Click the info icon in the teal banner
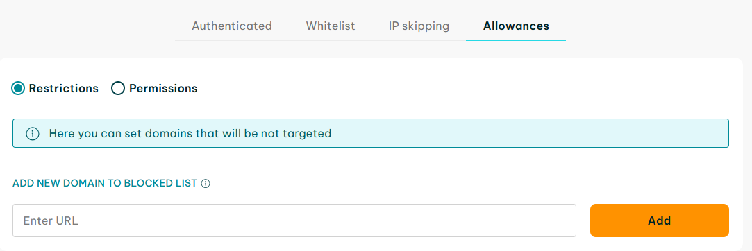This screenshot has width=752, height=251. coord(33,134)
